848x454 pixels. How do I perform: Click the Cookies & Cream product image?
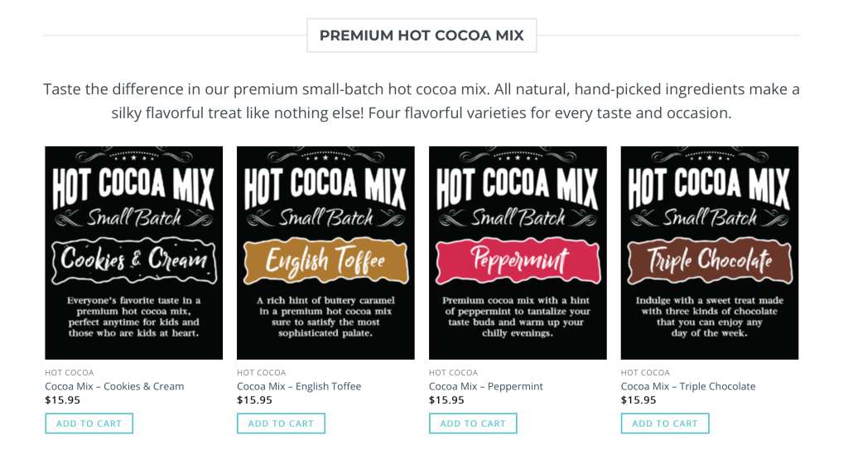pyautogui.click(x=133, y=252)
